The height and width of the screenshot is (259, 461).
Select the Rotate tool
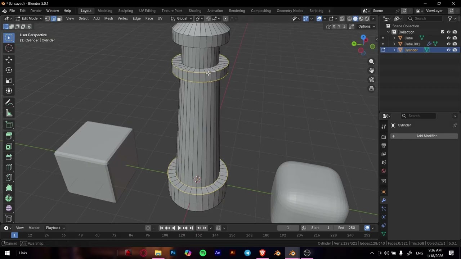[9, 70]
